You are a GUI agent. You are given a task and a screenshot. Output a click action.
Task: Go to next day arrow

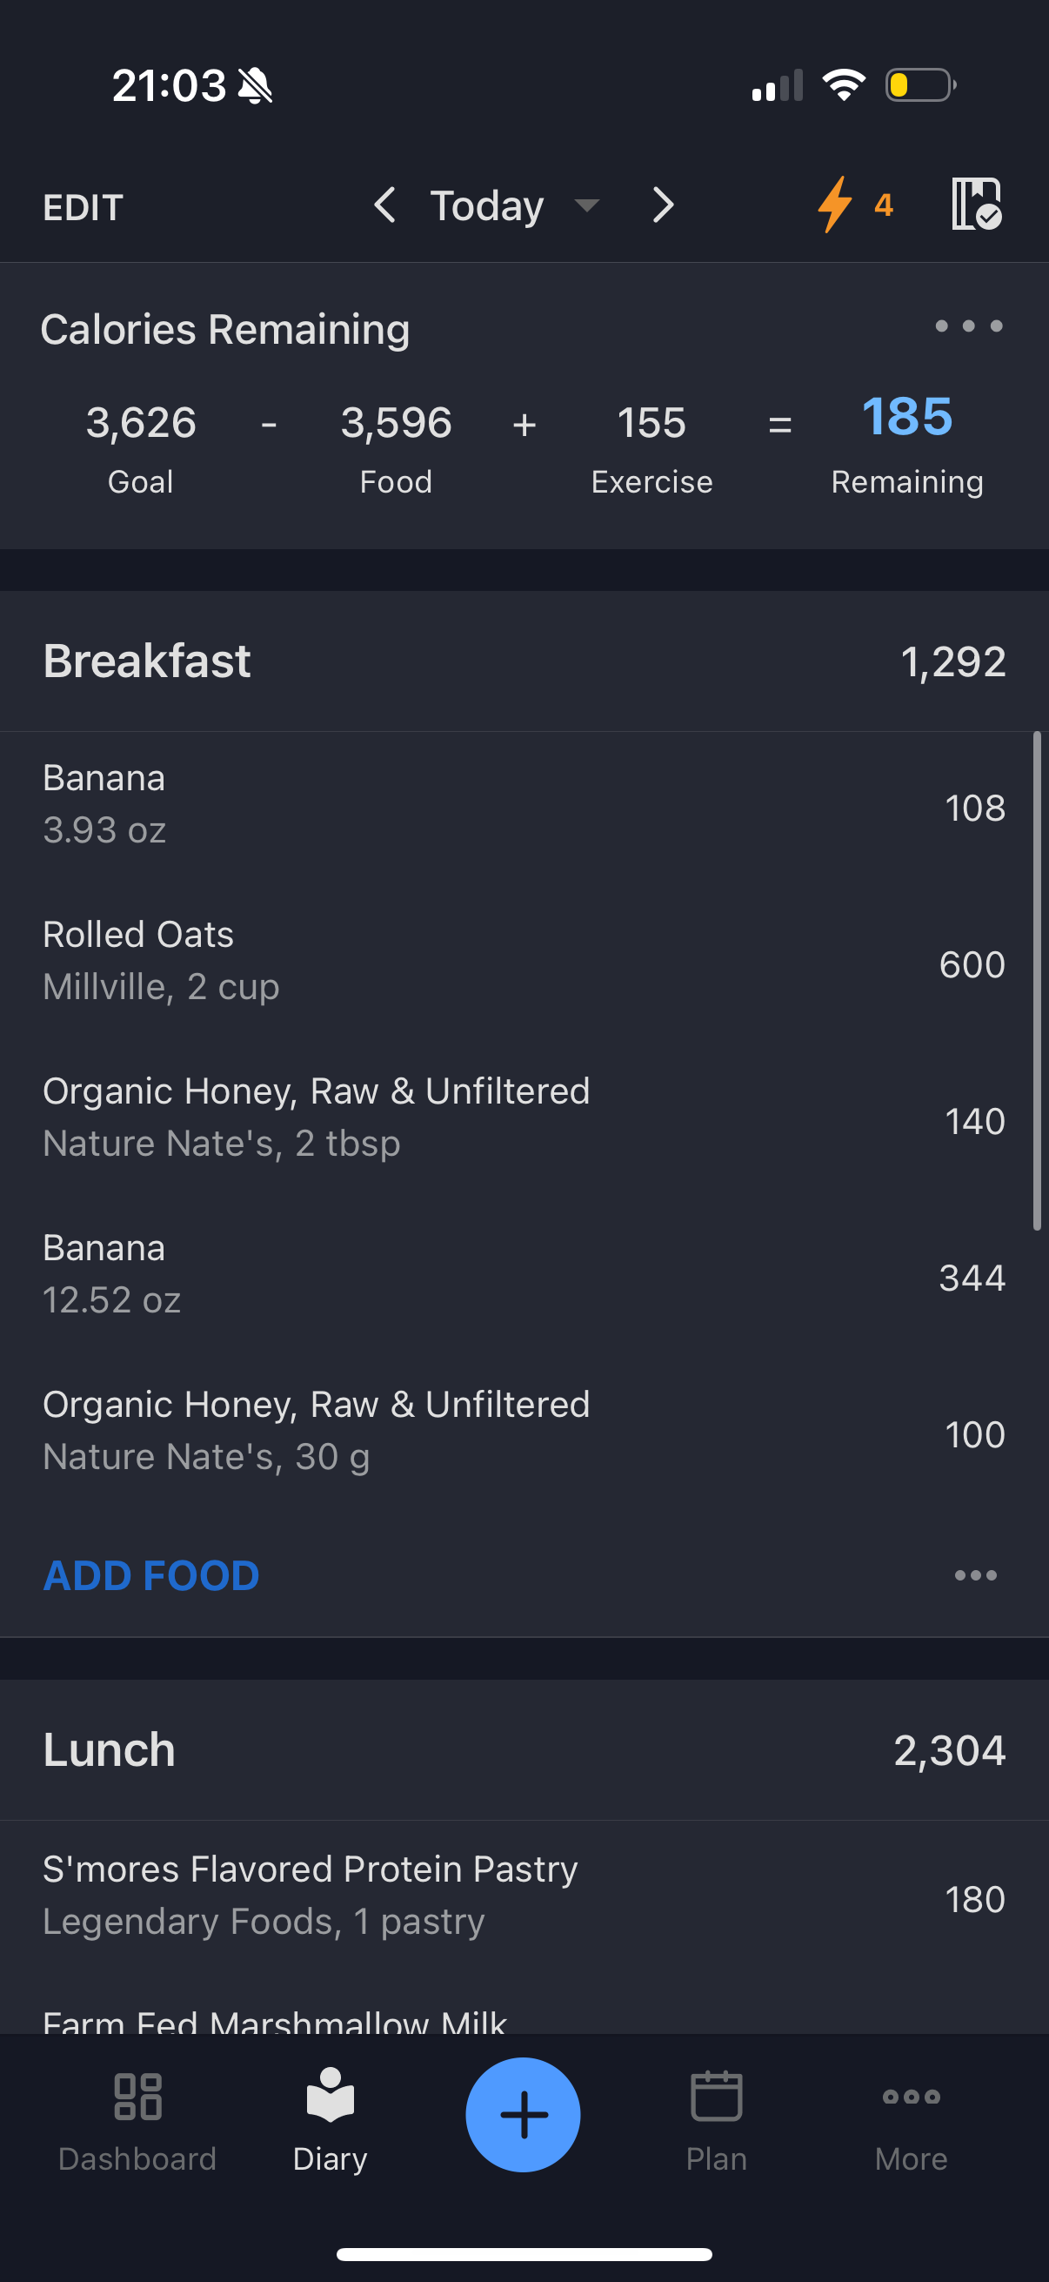[663, 205]
